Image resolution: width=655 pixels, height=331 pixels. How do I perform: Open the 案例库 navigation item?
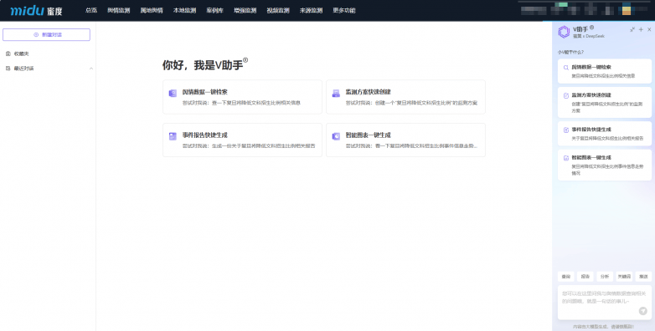pyautogui.click(x=214, y=10)
